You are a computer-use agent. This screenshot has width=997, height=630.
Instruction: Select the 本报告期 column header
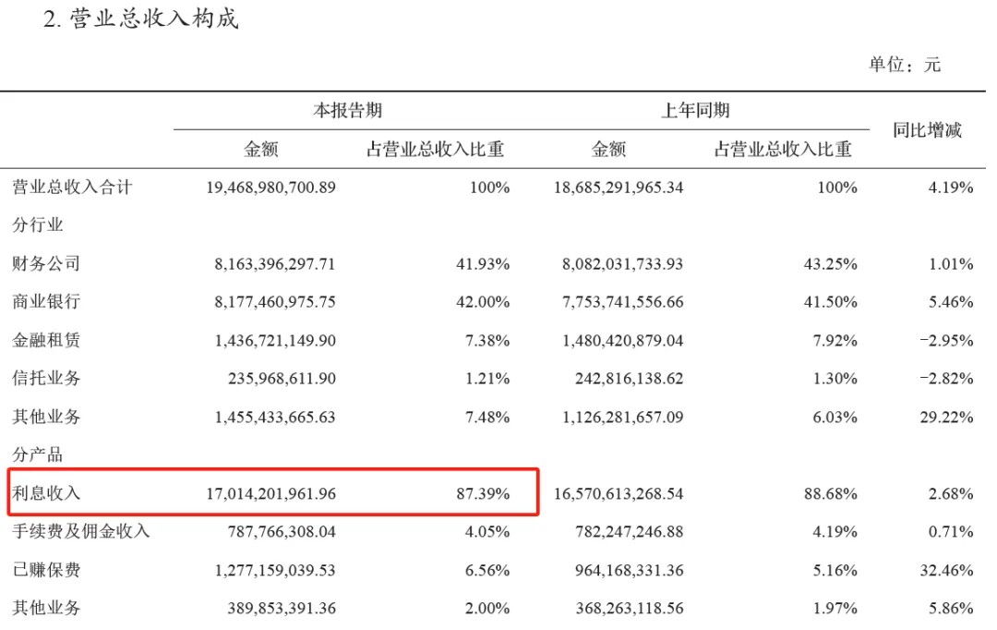tap(346, 111)
